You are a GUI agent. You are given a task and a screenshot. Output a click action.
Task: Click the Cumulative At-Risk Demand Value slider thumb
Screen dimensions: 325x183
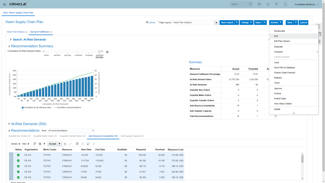99,51
